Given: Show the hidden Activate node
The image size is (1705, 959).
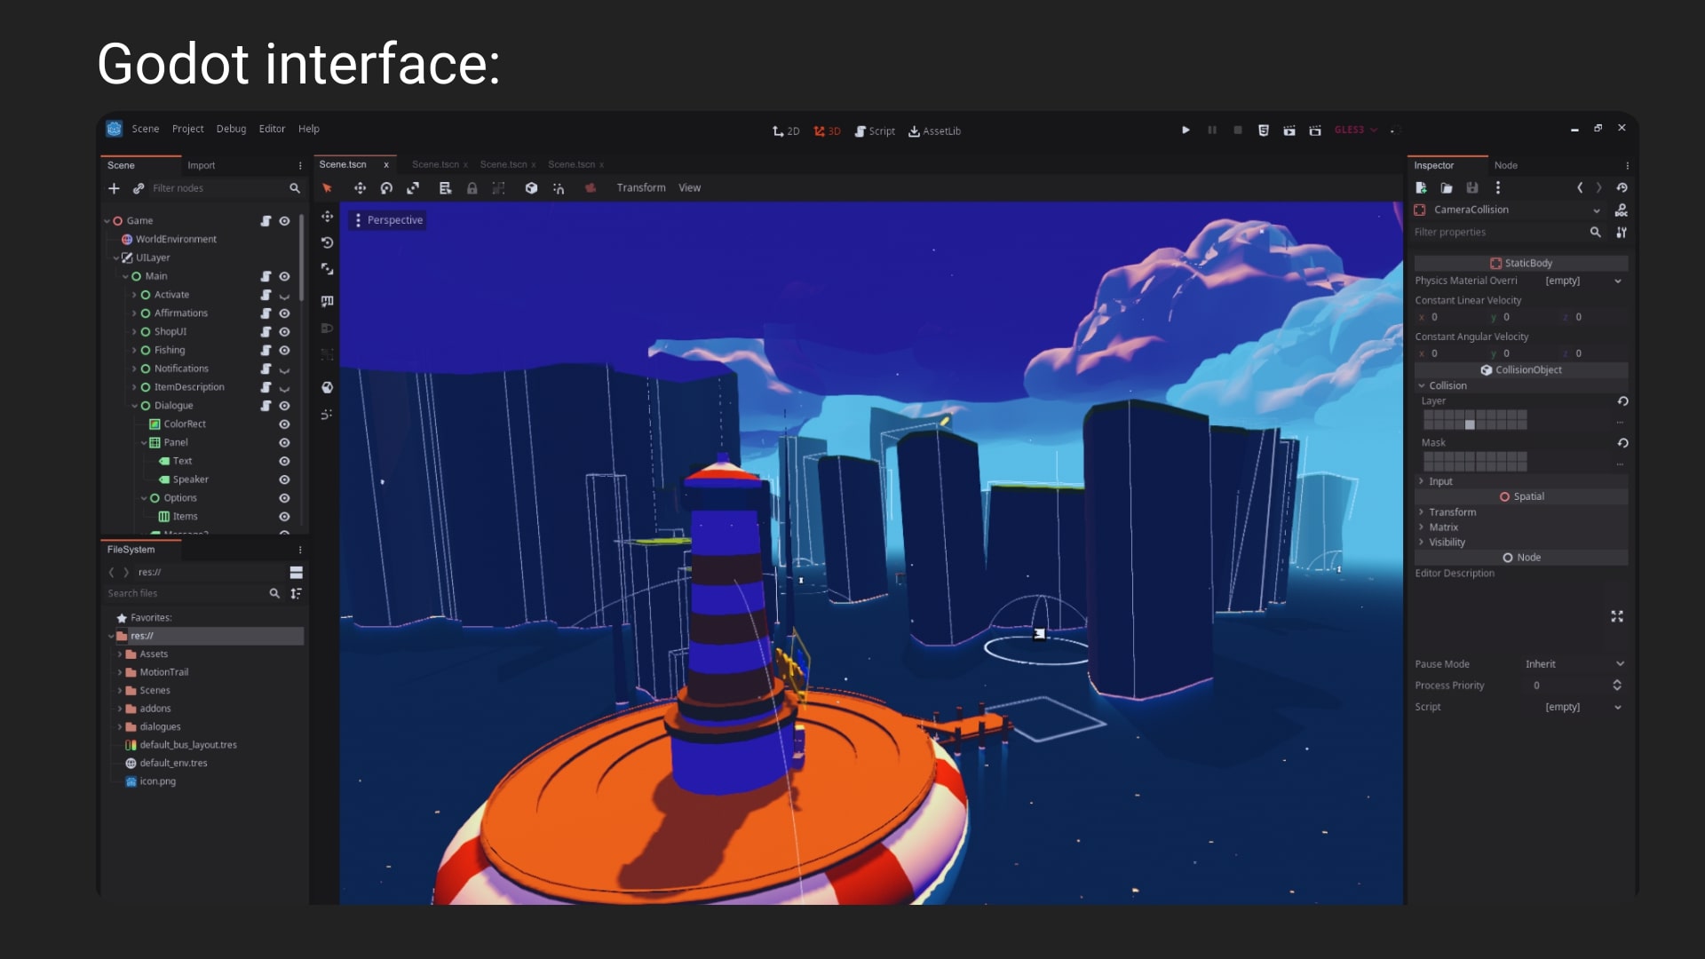Looking at the screenshot, I should (x=284, y=296).
